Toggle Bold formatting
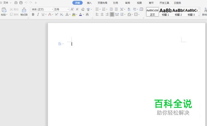The height and width of the screenshot is (126, 207). (33, 14)
